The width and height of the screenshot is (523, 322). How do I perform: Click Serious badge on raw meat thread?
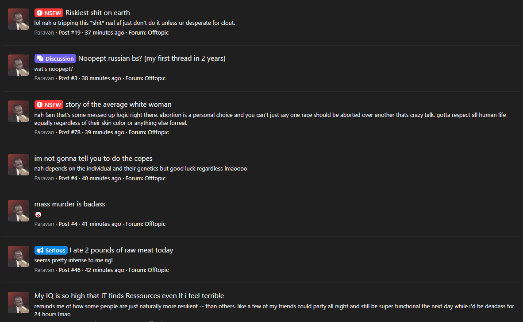tap(51, 250)
